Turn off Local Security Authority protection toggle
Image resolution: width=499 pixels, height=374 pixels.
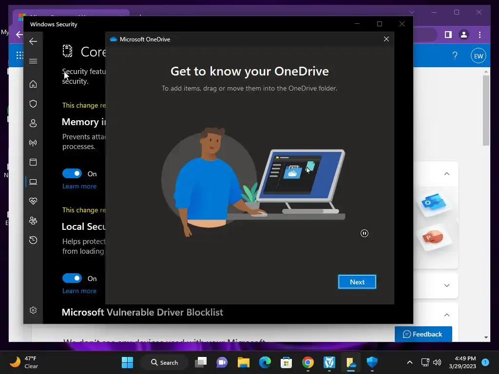click(x=72, y=278)
